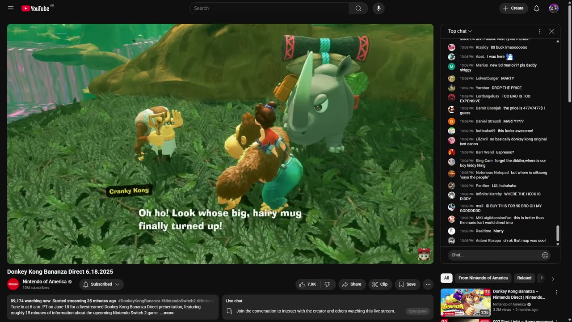The height and width of the screenshot is (322, 572).
Task: Open Daniel Strauch's chat avatar
Action: (452, 121)
